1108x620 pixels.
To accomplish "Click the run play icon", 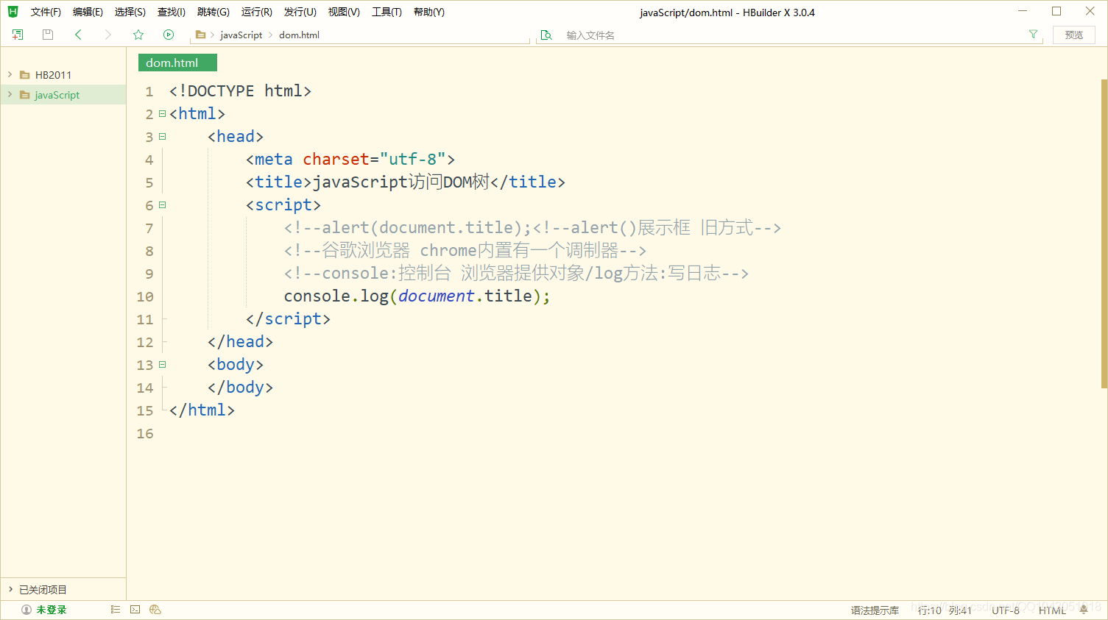I will pos(169,35).
